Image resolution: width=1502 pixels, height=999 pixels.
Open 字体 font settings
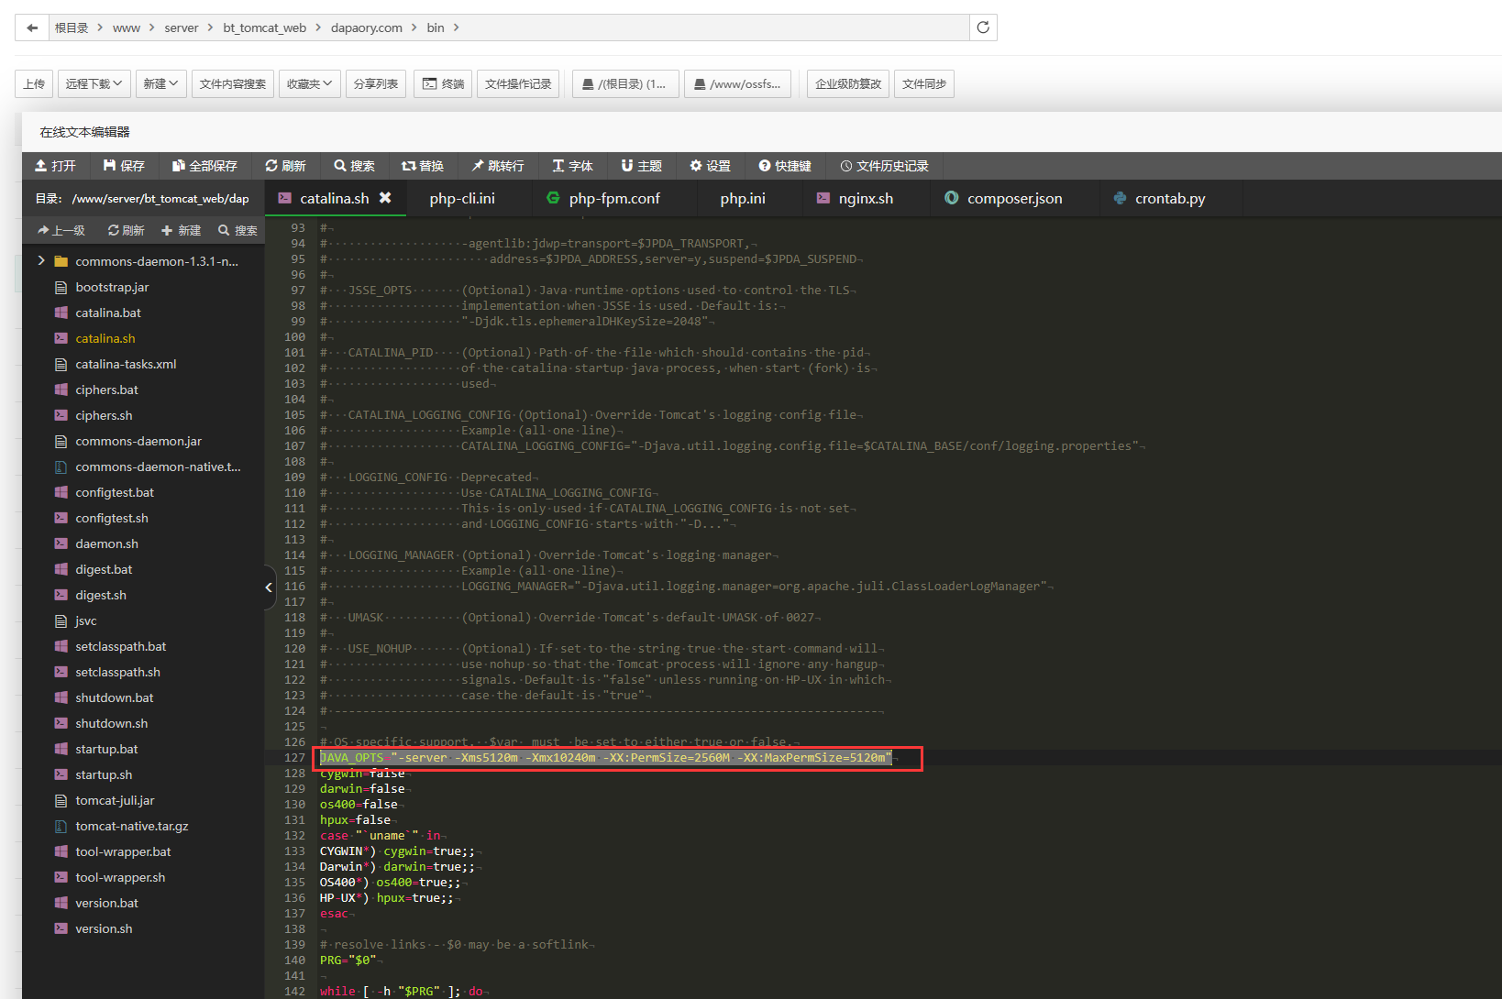pyautogui.click(x=572, y=166)
